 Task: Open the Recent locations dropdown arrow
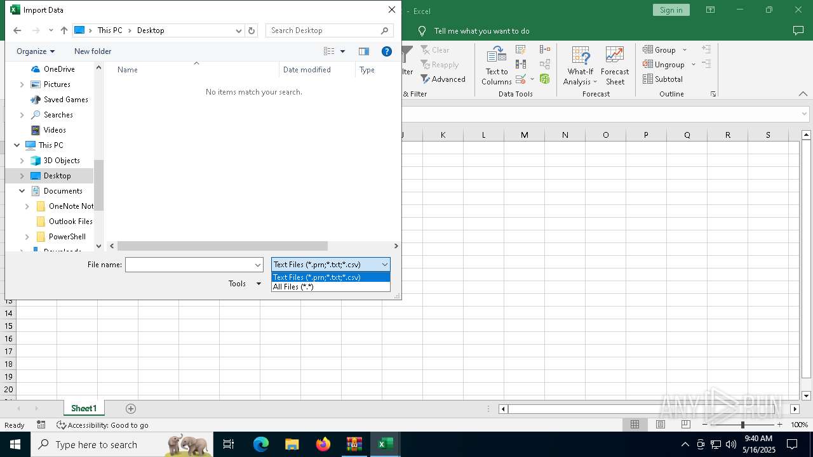[x=51, y=30]
